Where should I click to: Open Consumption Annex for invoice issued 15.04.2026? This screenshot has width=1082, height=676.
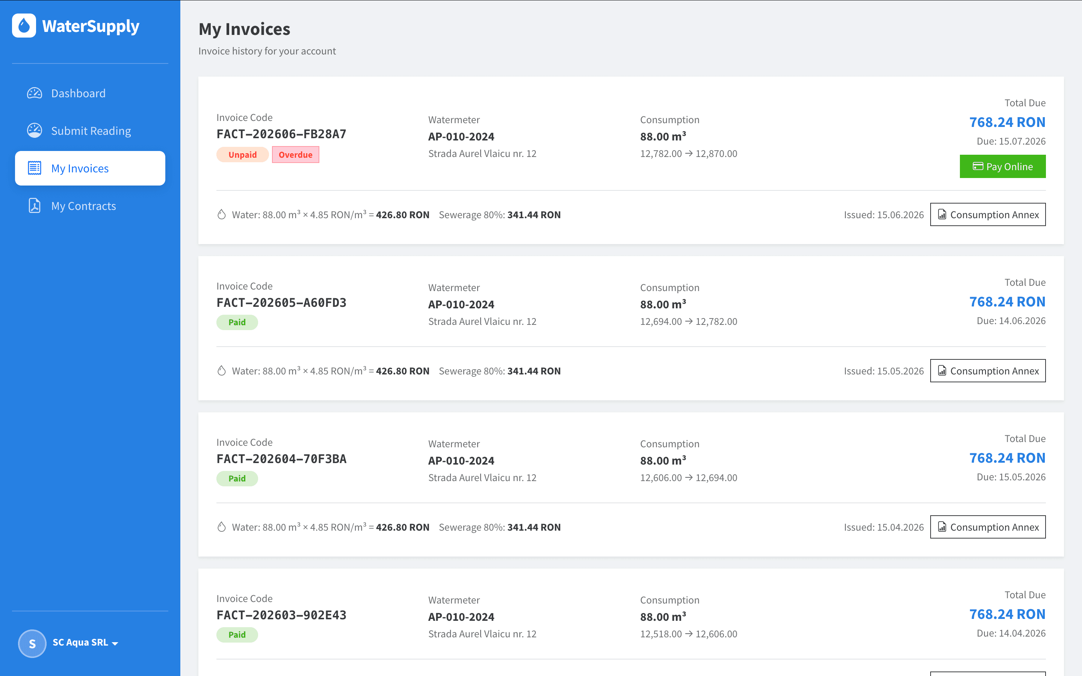988,527
